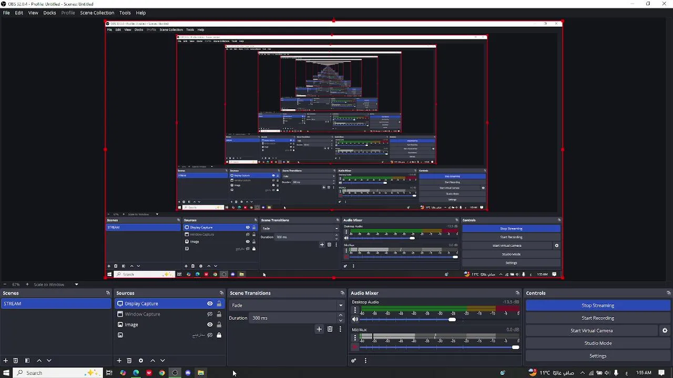The image size is (673, 378).
Task: Move the scene up in the Scenes toolbar
Action: tap(39, 361)
